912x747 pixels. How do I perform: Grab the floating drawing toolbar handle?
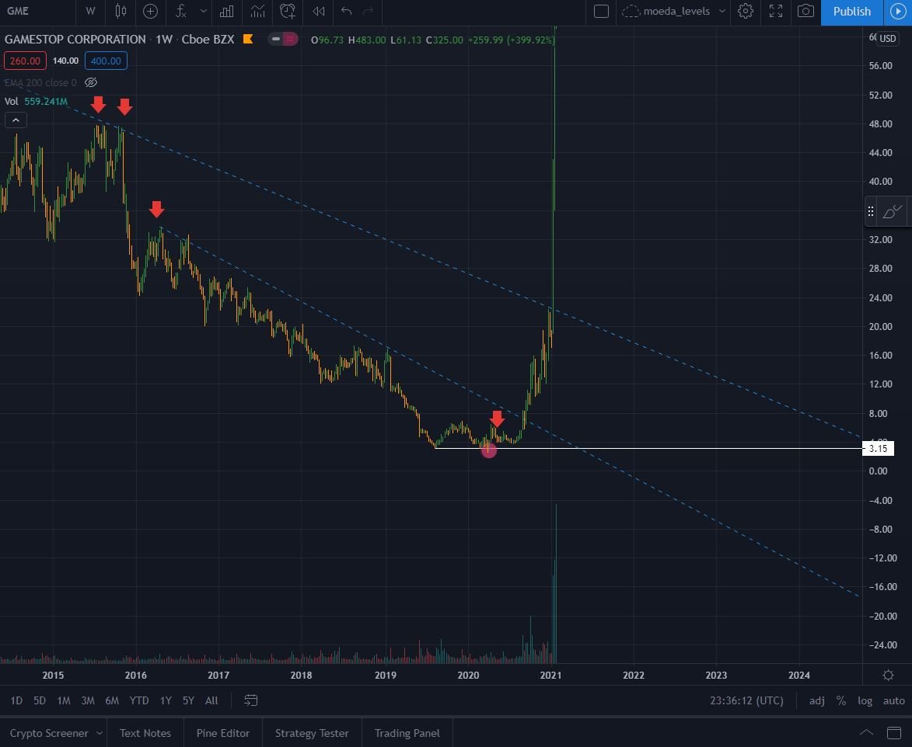click(870, 211)
